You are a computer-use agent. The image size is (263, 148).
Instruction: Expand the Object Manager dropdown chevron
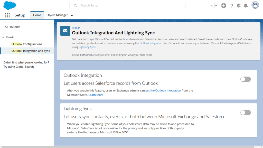point(71,15)
